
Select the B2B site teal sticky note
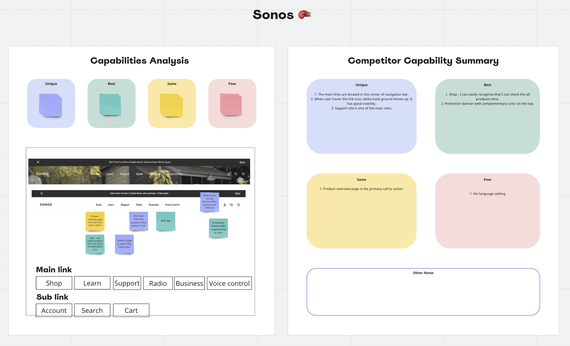coord(166,221)
